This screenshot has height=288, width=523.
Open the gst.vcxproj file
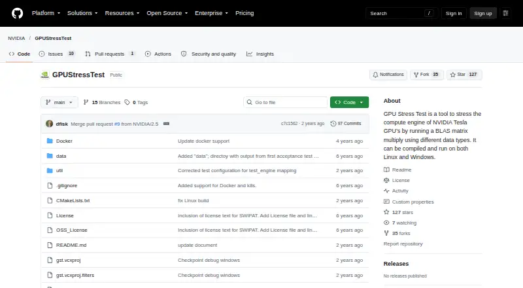[69, 261]
